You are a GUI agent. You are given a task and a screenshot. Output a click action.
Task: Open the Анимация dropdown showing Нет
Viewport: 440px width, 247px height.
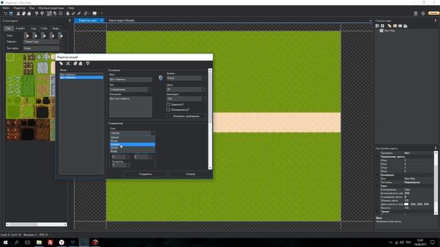click(186, 99)
